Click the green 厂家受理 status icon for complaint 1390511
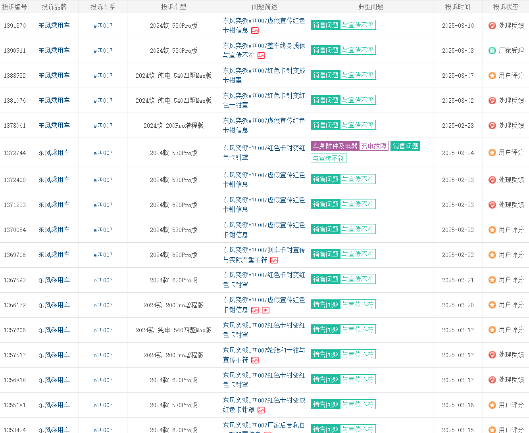Viewport: 529px width, 433px height. pos(492,50)
